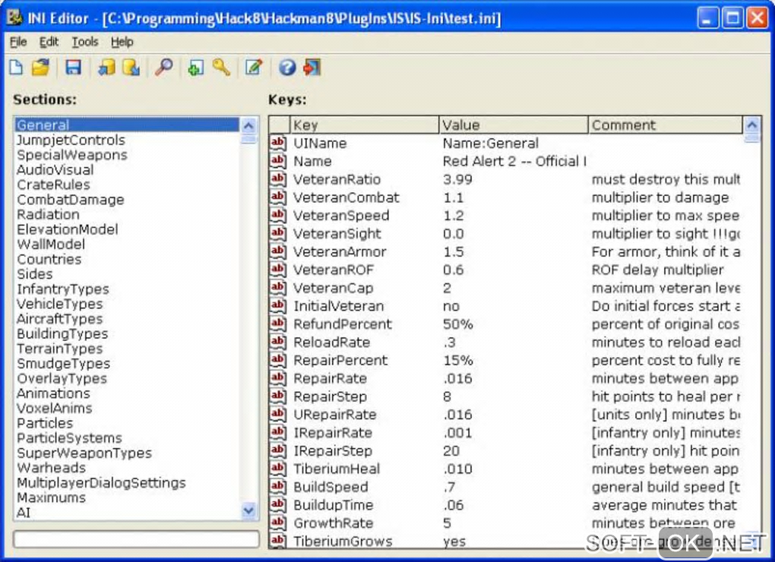Click the pencil Edit toolbar icon
This screenshot has height=562, width=775.
[x=254, y=67]
